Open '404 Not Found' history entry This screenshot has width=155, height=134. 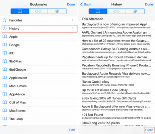(x=117, y=116)
